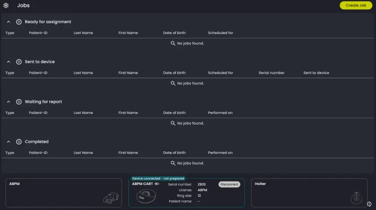Click 'No jobs found.' under Ready for assignment

pyautogui.click(x=190, y=43)
